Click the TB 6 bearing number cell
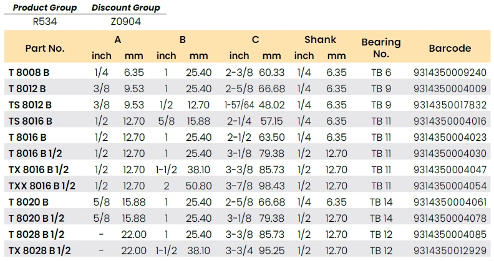 380,72
